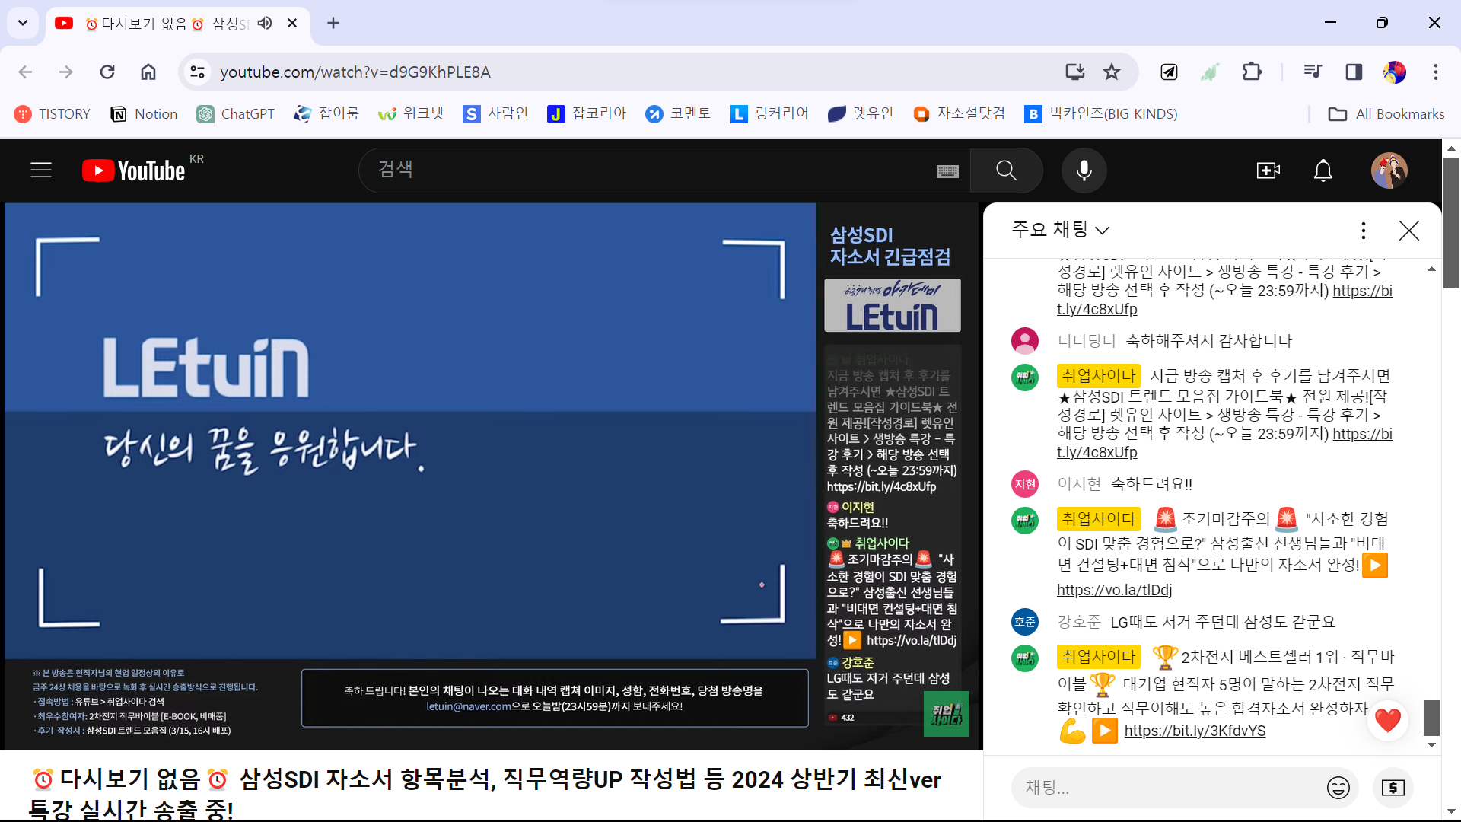The height and width of the screenshot is (822, 1461).
Task: Start voice search with microphone icon
Action: (1084, 170)
